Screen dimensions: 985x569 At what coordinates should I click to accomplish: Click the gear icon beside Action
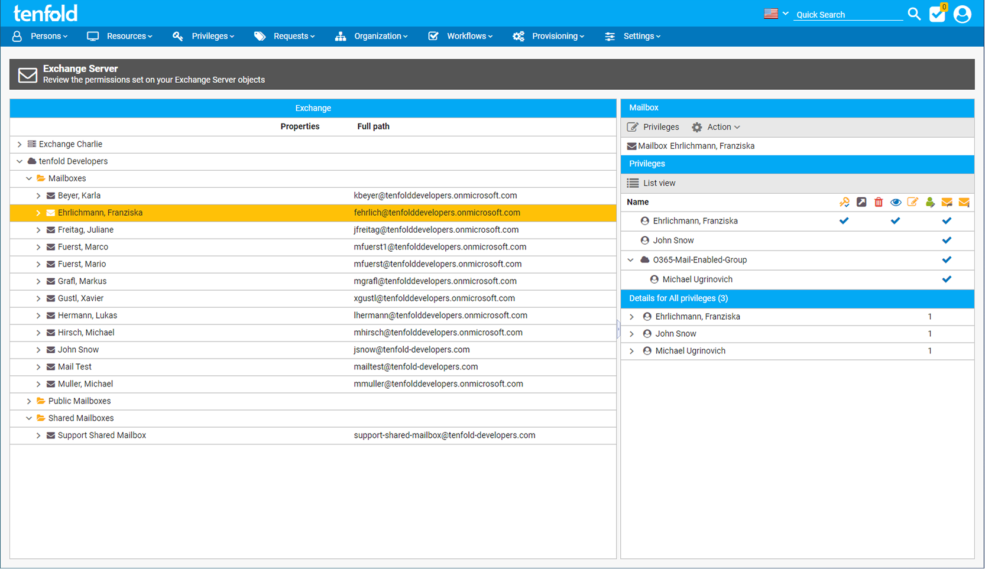tap(697, 127)
